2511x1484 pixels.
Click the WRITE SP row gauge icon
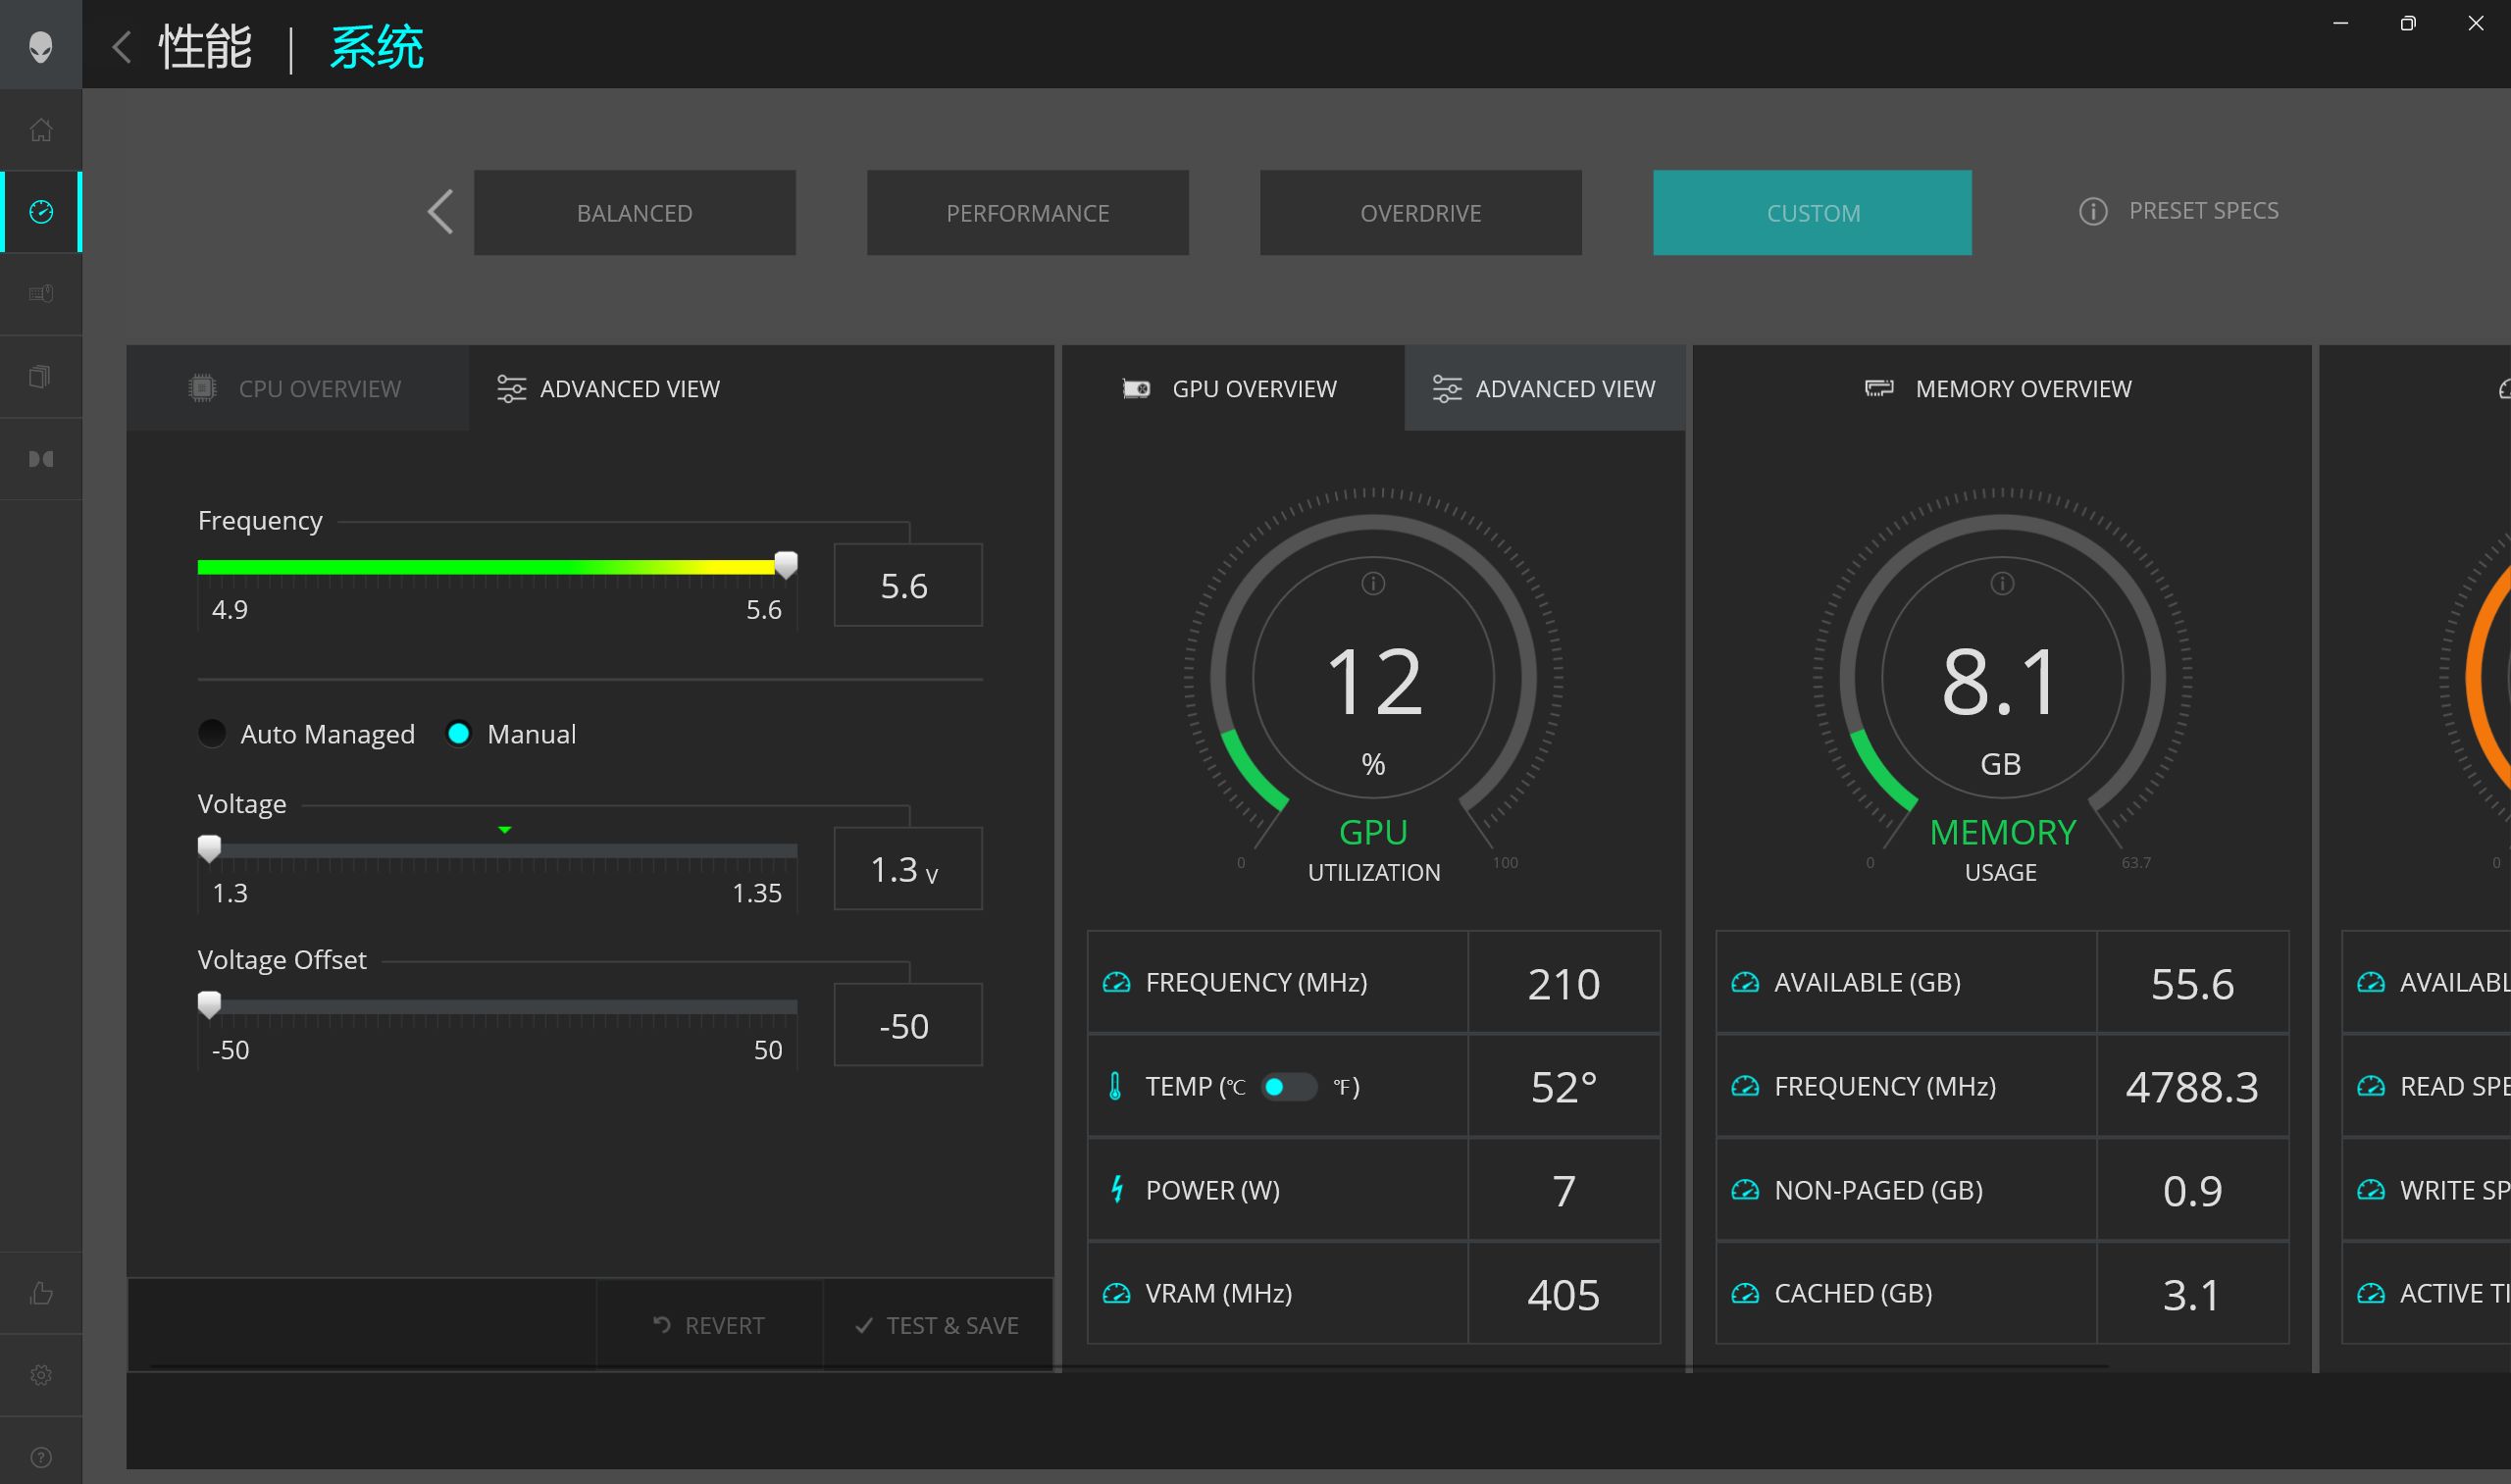tap(2370, 1189)
